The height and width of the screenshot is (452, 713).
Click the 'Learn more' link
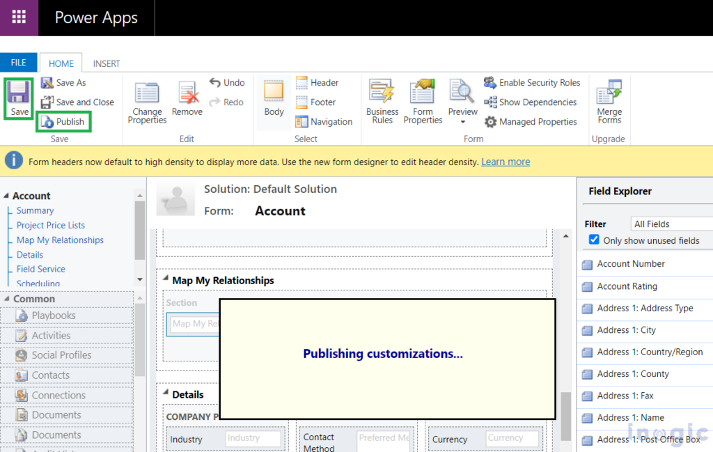point(506,161)
